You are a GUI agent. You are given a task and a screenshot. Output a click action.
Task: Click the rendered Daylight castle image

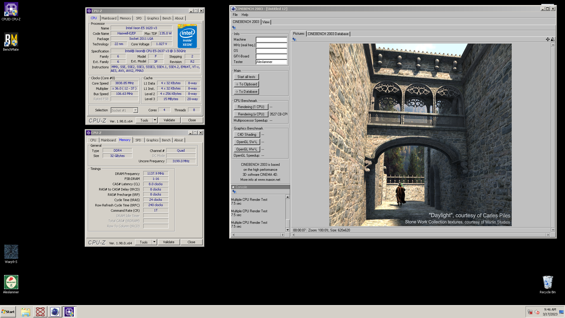[x=420, y=135]
